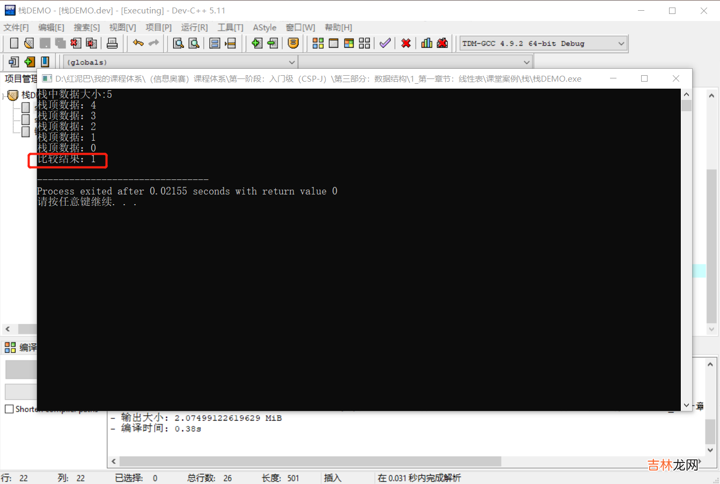This screenshot has width=720, height=484.
Task: Click the Delete profiling information icon
Action: 442,43
